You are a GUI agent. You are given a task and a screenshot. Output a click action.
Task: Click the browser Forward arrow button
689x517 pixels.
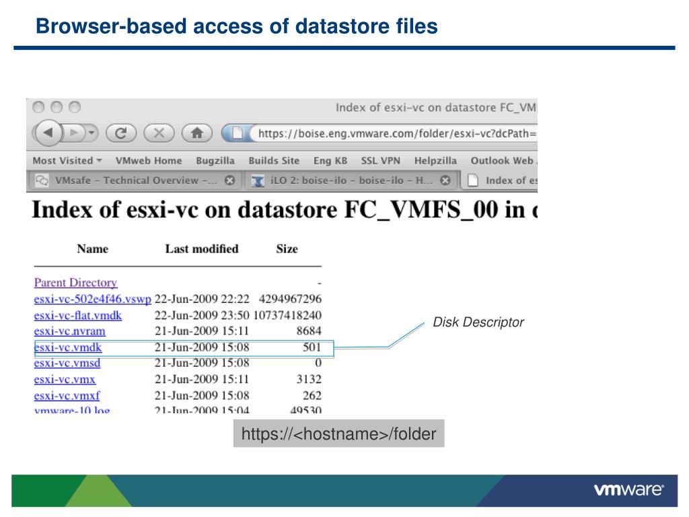click(73, 133)
